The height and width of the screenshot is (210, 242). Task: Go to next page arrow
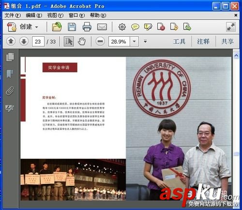coord(24,42)
